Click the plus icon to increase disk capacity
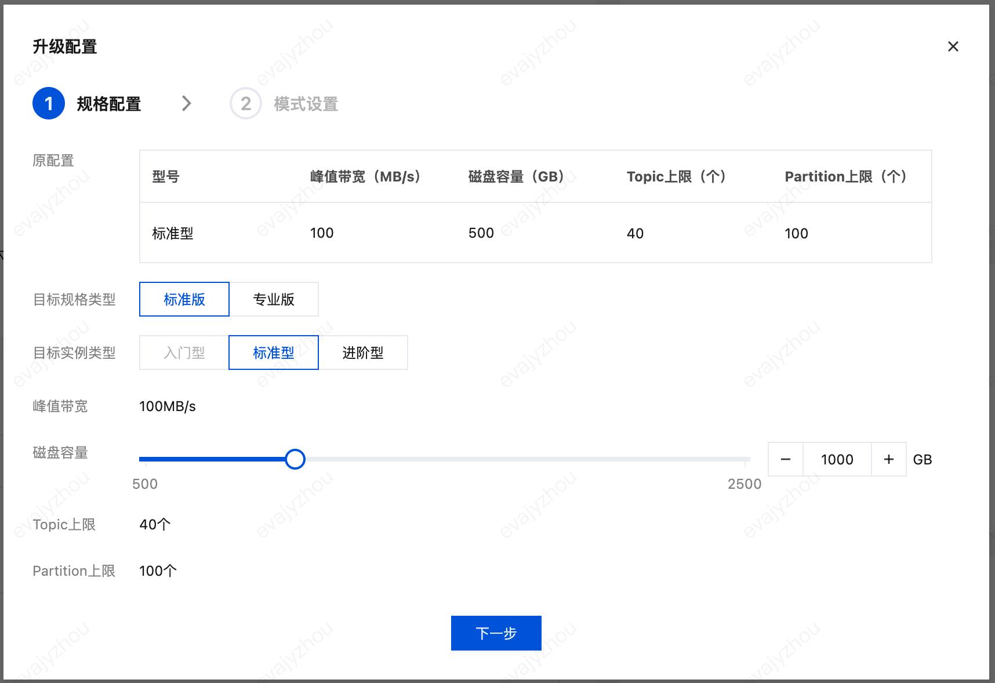Viewport: 995px width, 683px height. coord(888,459)
